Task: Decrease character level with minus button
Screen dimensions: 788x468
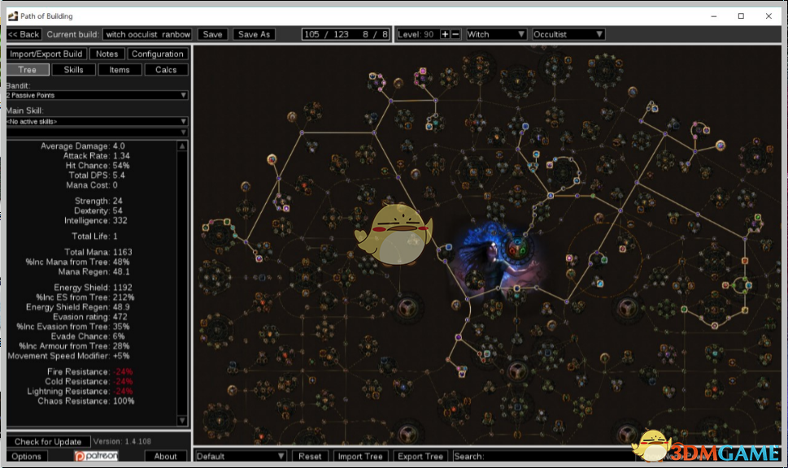Action: pos(455,34)
